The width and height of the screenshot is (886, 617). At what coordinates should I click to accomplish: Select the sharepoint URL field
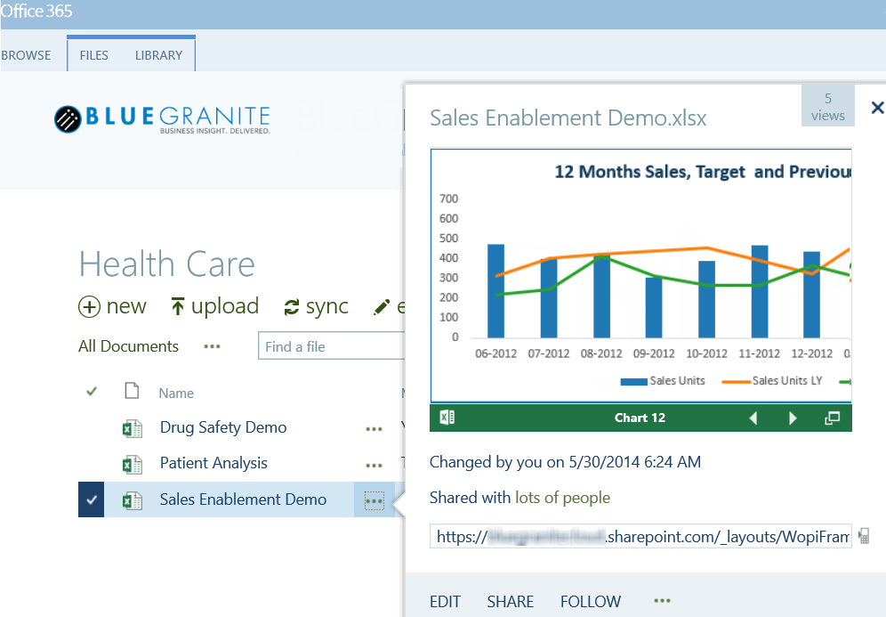tap(640, 536)
